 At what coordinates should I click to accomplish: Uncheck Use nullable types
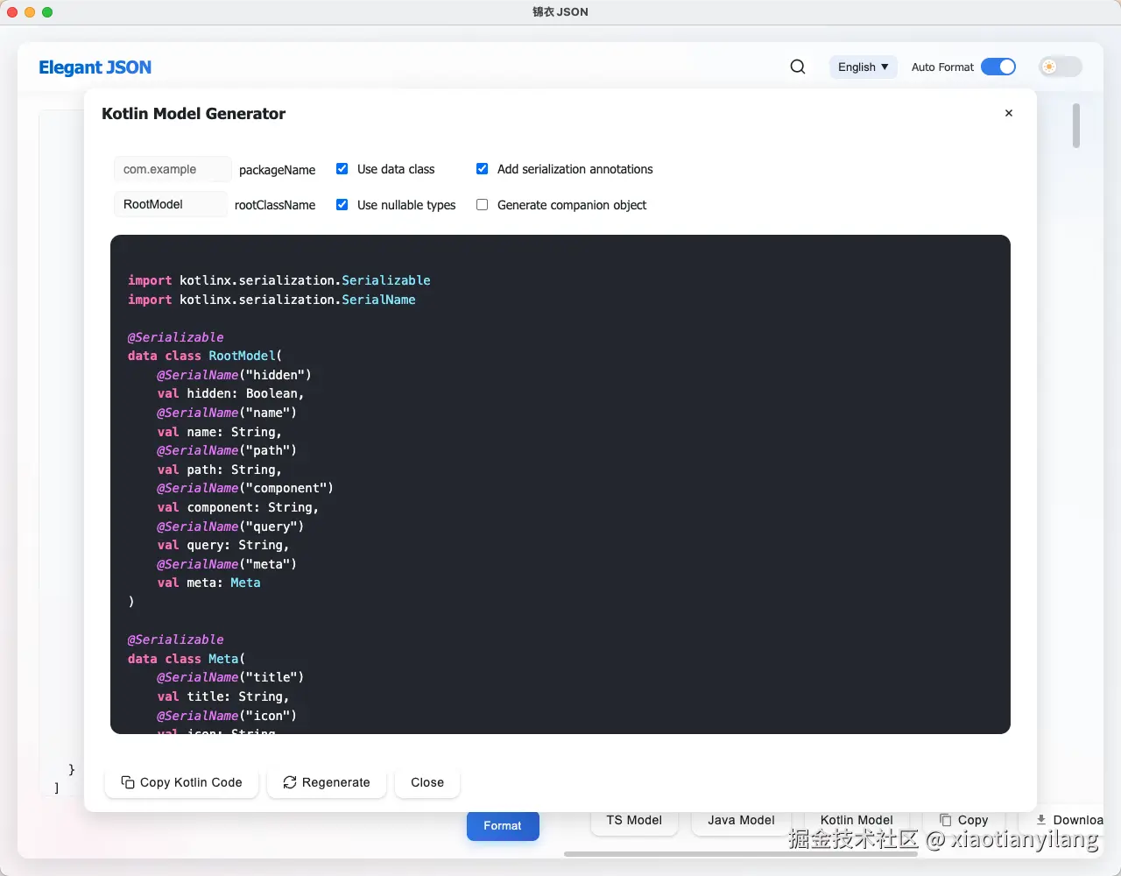342,204
